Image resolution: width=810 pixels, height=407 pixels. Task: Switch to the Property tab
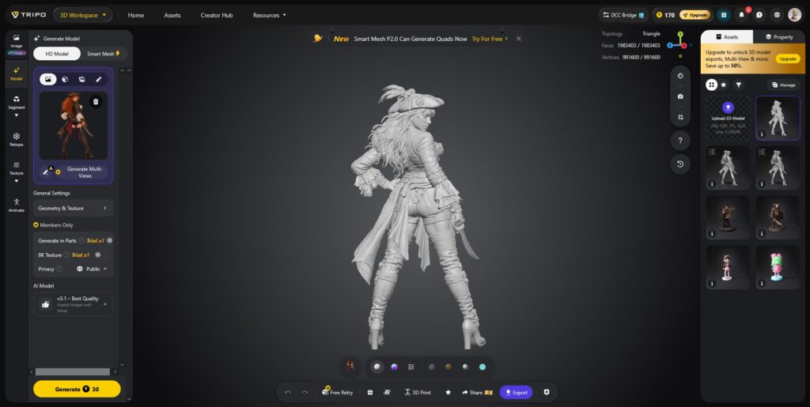coord(779,37)
